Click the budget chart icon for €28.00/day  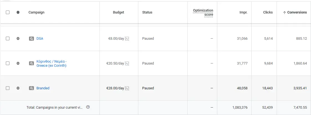[127, 88]
